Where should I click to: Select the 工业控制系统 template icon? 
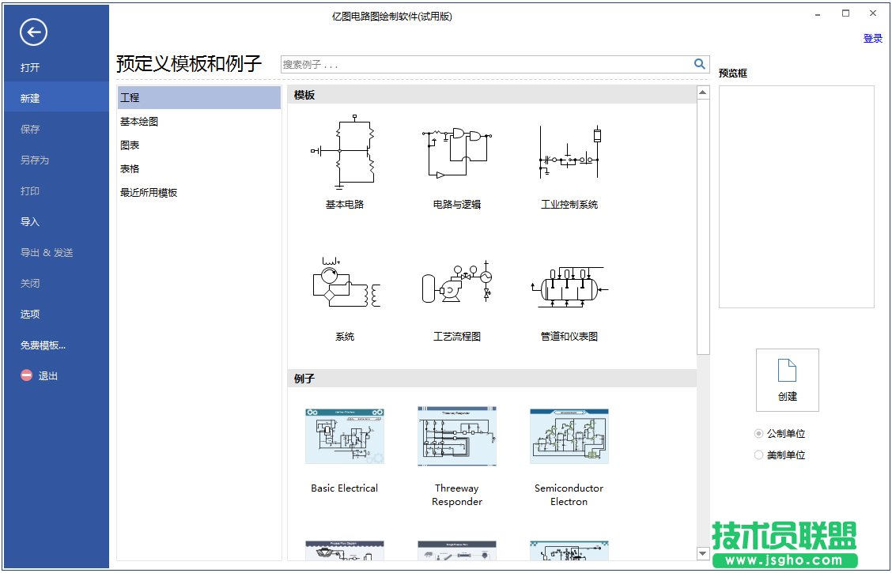click(x=569, y=154)
